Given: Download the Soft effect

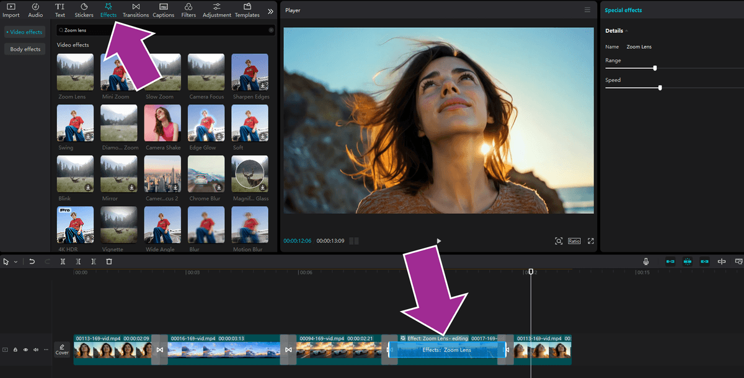Looking at the screenshot, I should click(262, 136).
